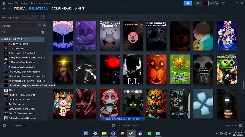This screenshot has height=137, width=245.
Task: Select A Golden Past Chapter 2
Action: tap(22, 53)
